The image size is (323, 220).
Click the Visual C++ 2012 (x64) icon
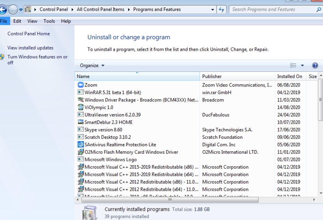click(x=80, y=189)
